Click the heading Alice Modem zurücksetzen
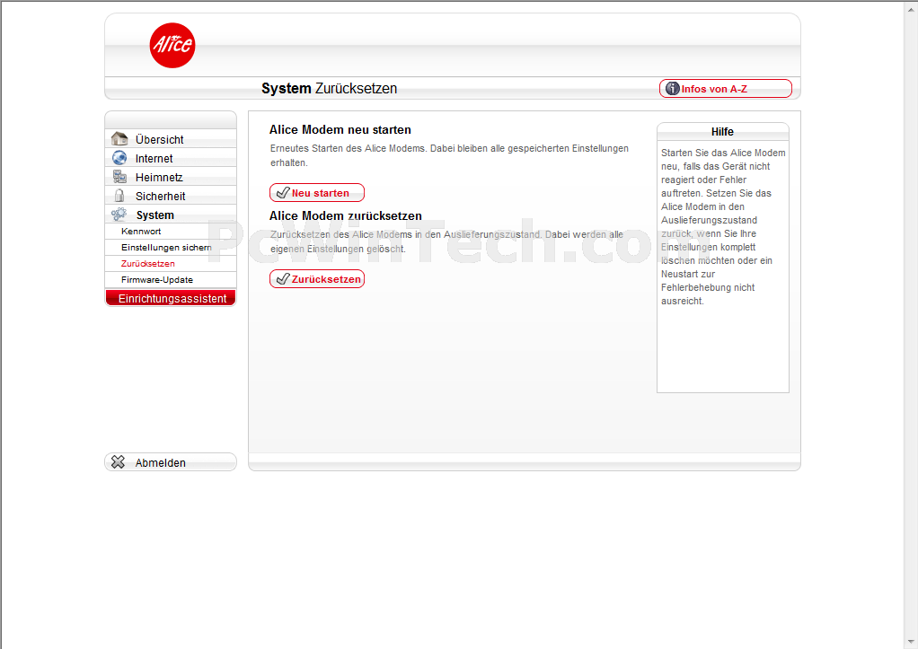 pyautogui.click(x=346, y=215)
